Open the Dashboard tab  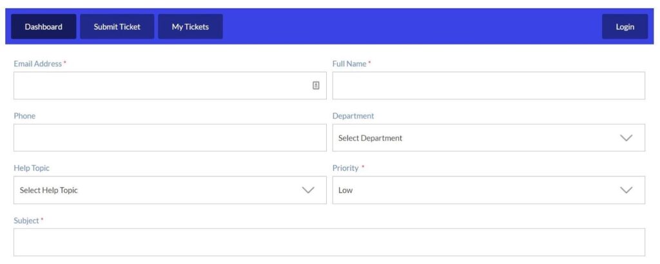coord(43,27)
